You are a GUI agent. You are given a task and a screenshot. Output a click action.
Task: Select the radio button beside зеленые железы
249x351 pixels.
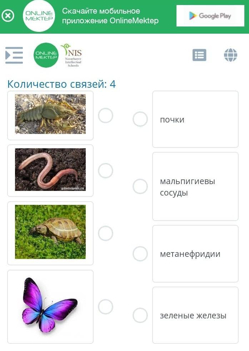click(140, 315)
